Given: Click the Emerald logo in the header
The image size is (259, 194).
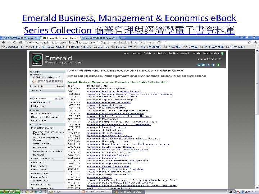Looking at the screenshot, I should (x=37, y=59).
